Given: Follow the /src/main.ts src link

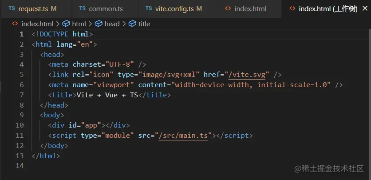Looking at the screenshot, I should pos(183,136).
